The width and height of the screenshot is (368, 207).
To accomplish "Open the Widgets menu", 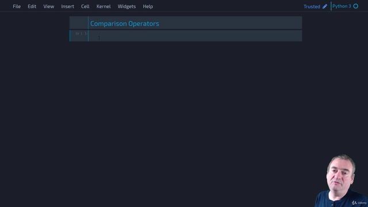I will 126,6.
